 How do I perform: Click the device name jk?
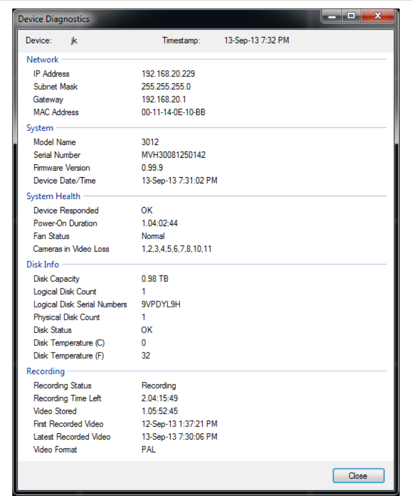click(74, 41)
